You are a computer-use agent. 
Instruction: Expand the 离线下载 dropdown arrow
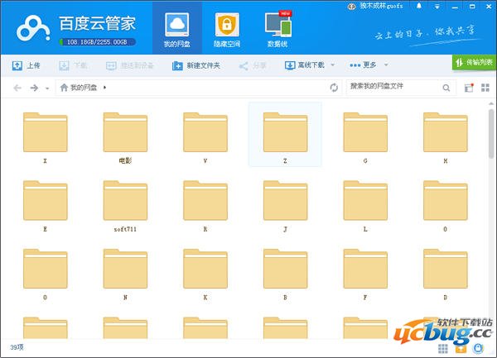(332, 64)
